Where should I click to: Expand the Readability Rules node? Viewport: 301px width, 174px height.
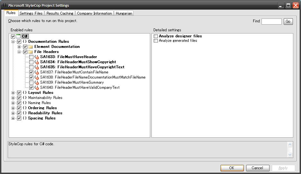[13, 113]
